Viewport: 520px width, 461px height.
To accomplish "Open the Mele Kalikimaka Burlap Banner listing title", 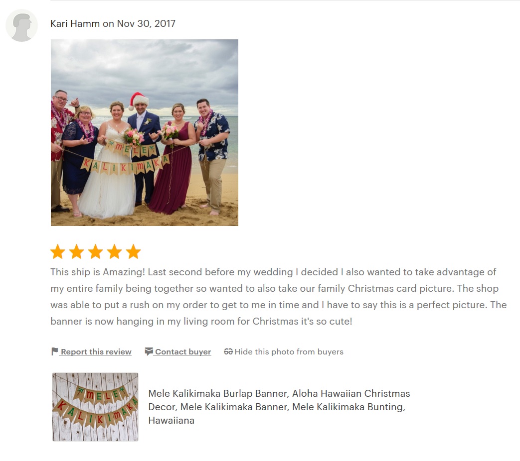I will [279, 407].
